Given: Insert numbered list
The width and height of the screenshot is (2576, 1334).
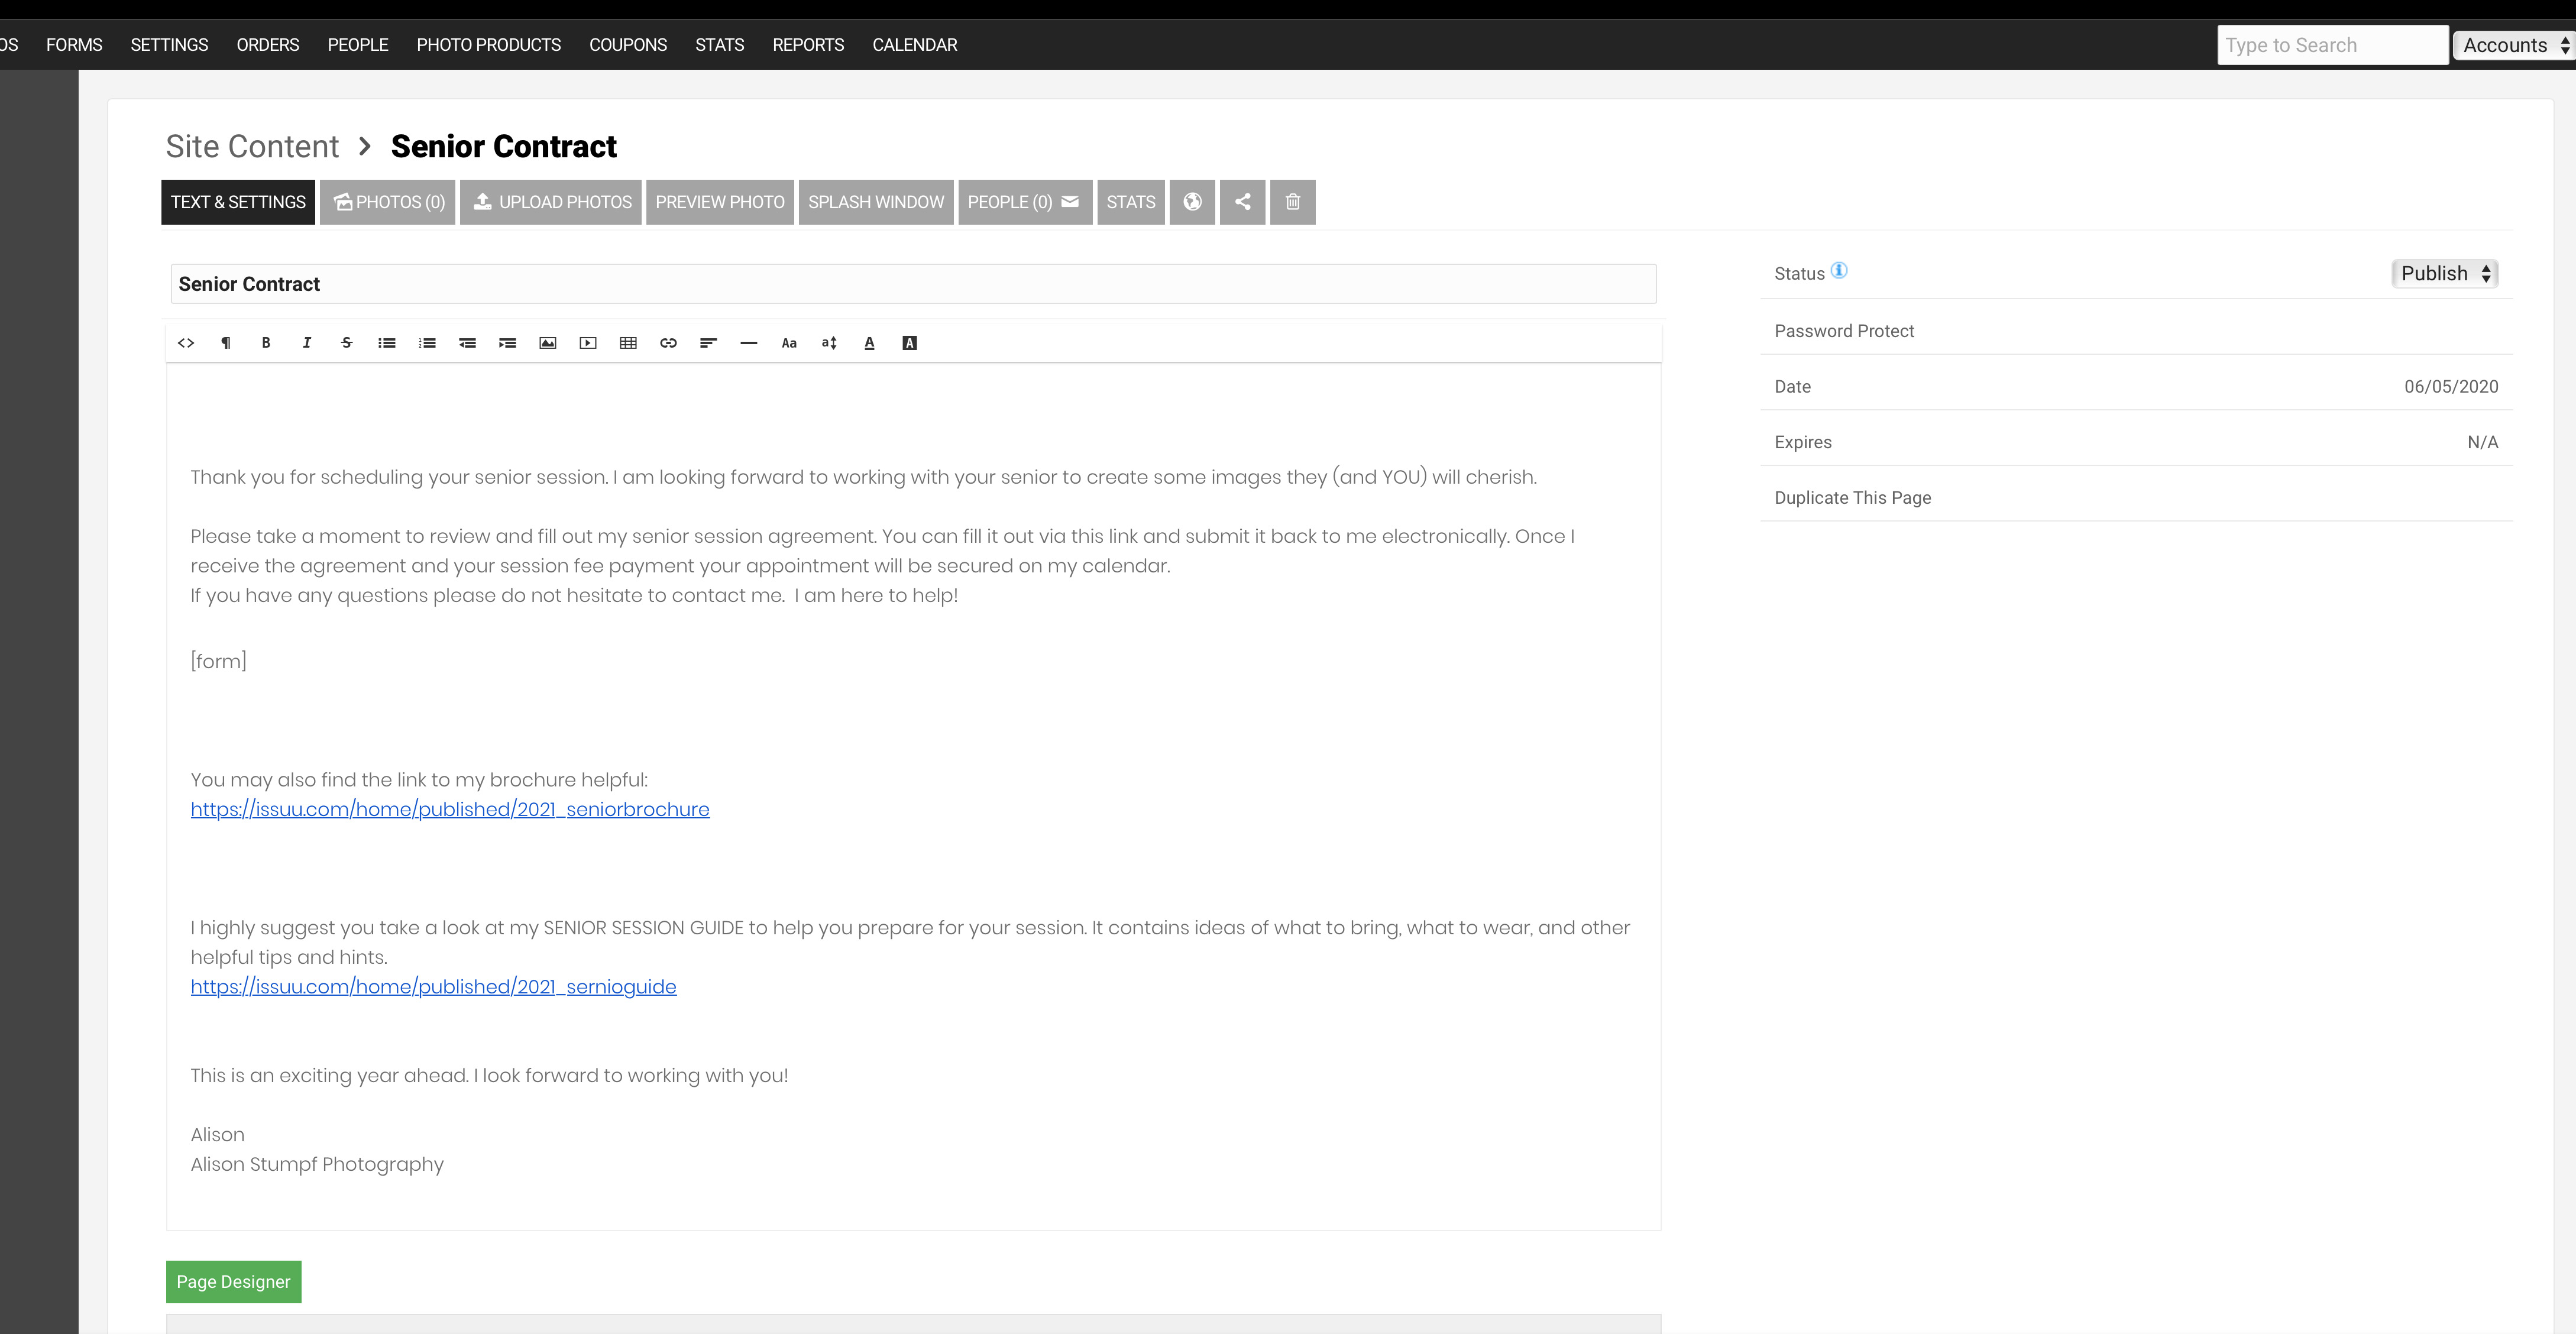Looking at the screenshot, I should [427, 343].
